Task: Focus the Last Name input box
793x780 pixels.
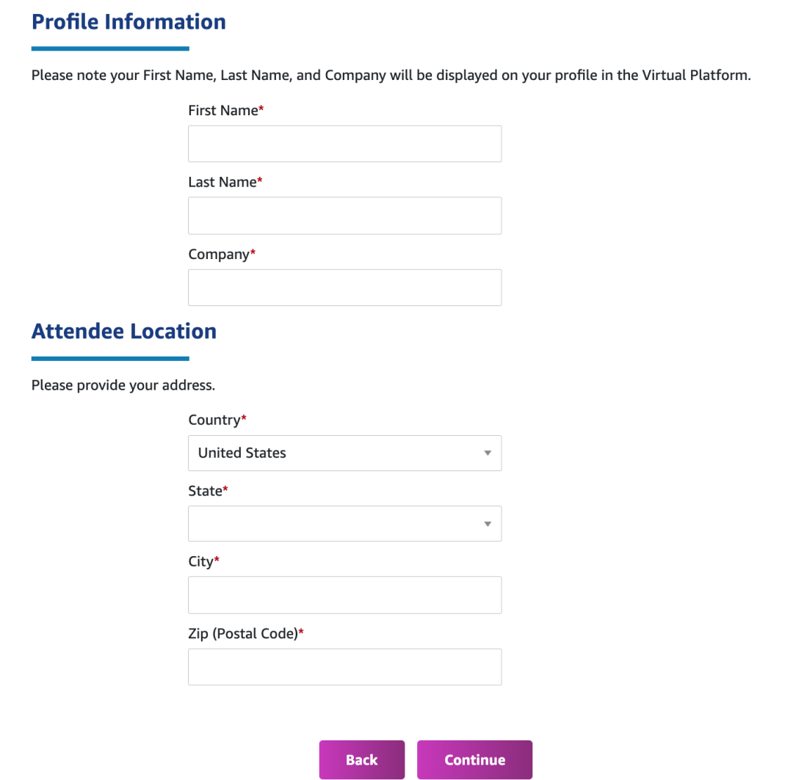Action: click(x=344, y=216)
